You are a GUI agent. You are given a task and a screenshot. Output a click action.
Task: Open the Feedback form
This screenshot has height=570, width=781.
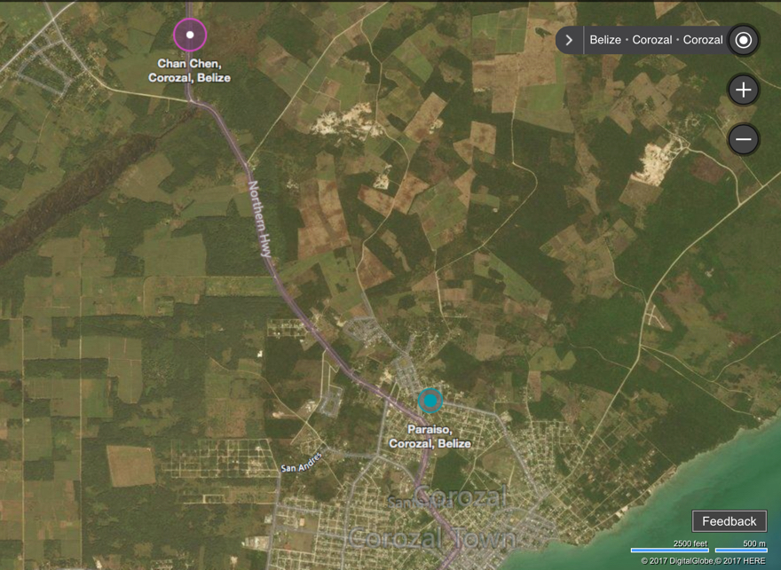pos(729,521)
